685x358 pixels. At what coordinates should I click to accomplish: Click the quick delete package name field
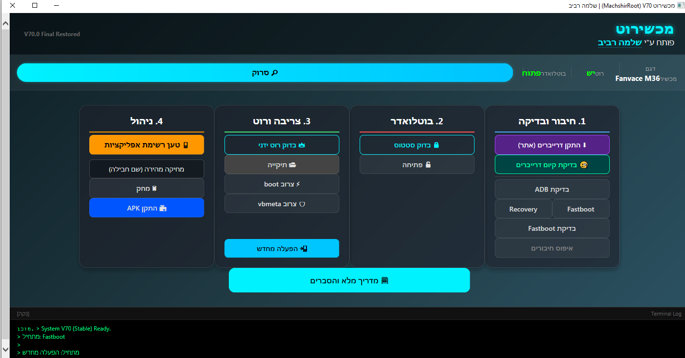pos(146,169)
